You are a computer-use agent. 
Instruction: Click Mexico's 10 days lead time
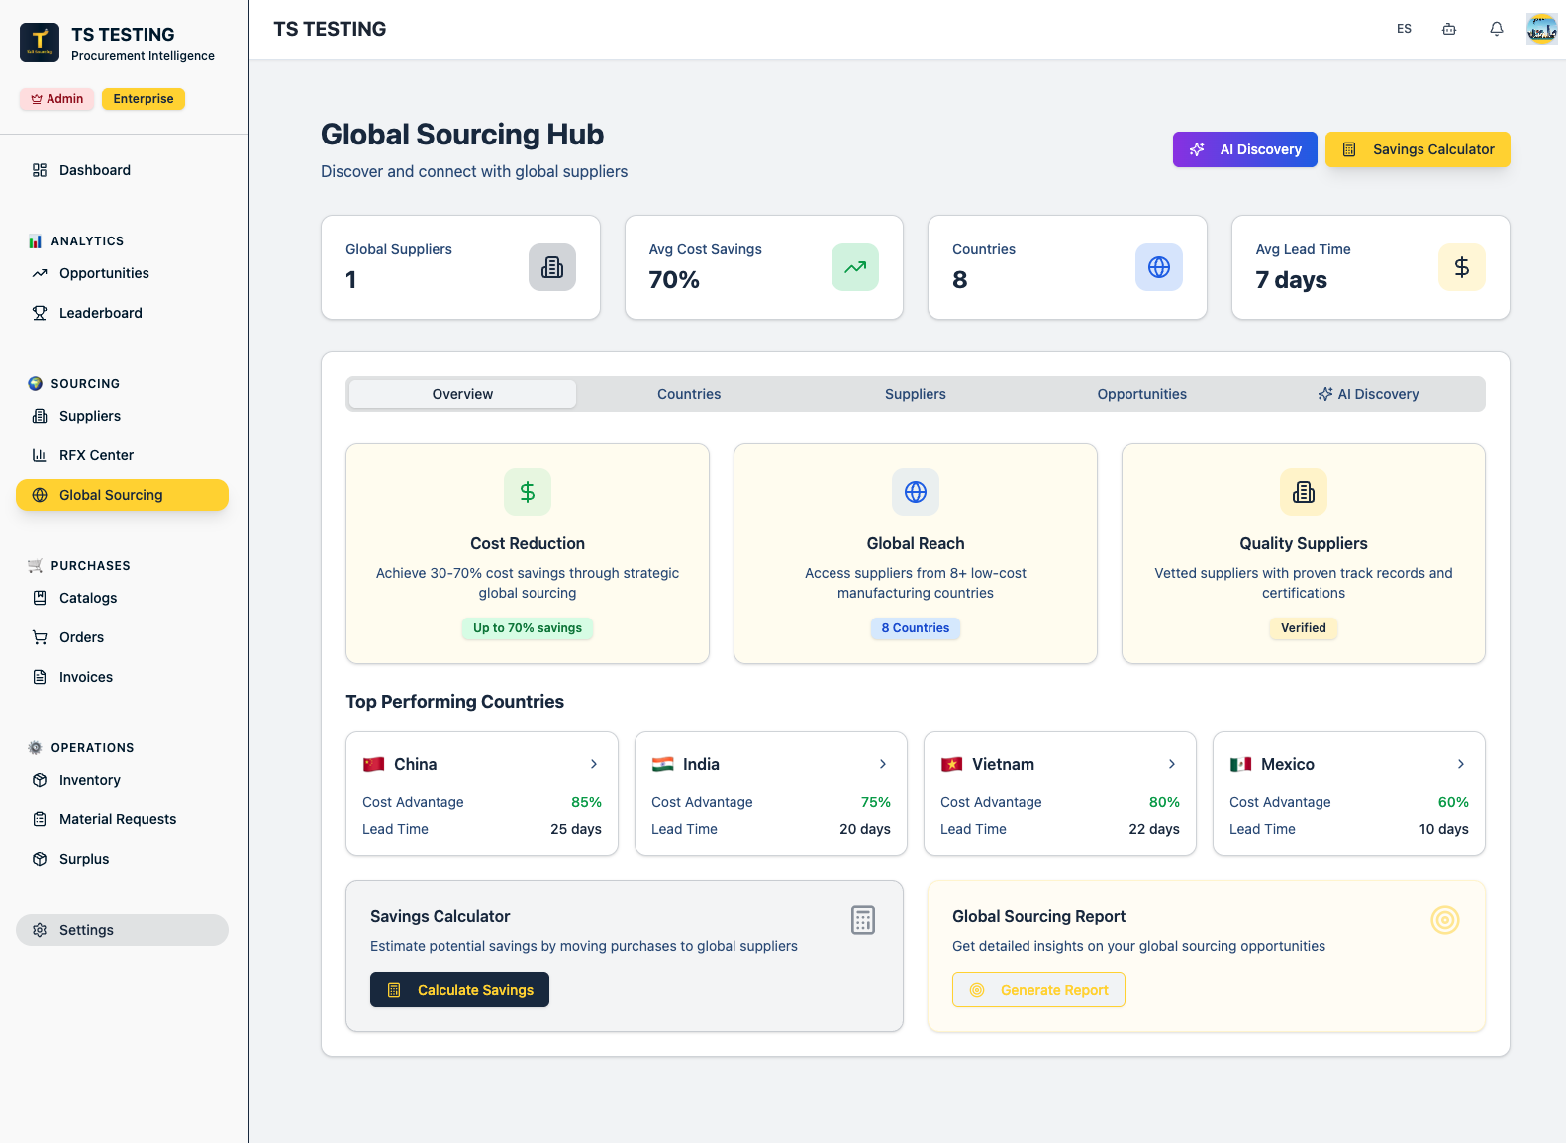point(1443,829)
